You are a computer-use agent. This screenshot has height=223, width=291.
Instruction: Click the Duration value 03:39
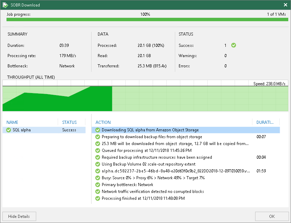pos(64,45)
